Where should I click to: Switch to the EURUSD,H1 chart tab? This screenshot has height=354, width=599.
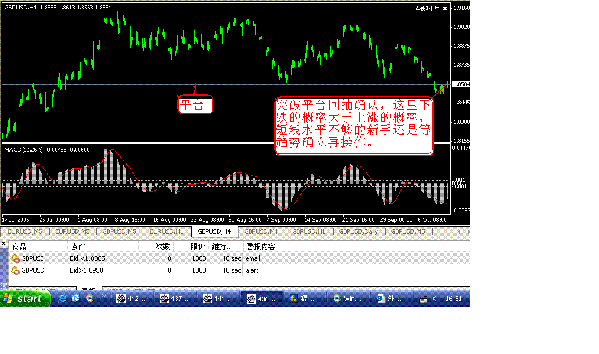pyautogui.click(x=166, y=231)
